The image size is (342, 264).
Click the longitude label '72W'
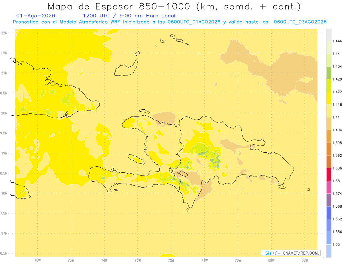[171, 261]
